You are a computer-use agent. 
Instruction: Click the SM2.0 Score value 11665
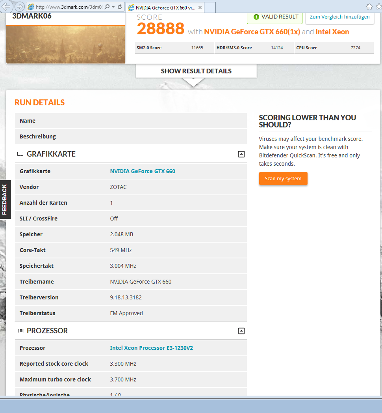pos(197,48)
